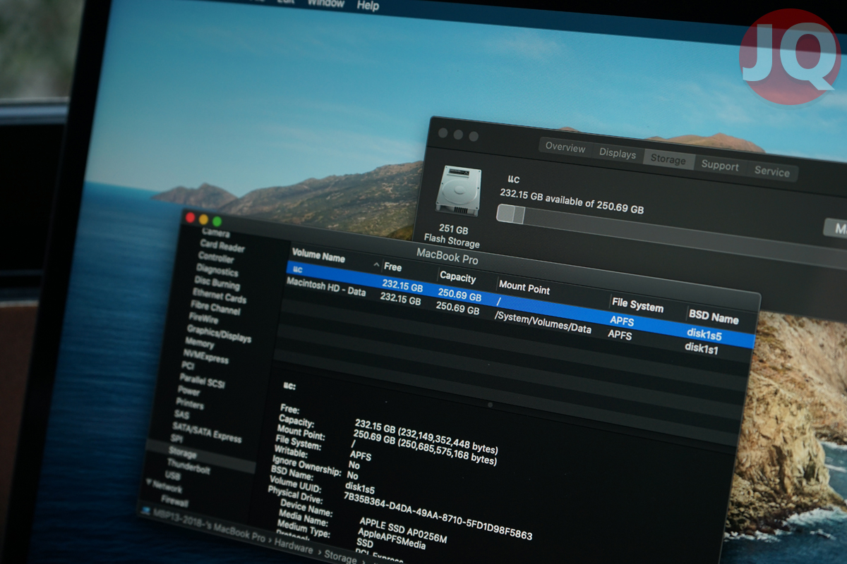Screen dimensions: 847x564
Task: Select Memory in the sidebar
Action: point(200,343)
